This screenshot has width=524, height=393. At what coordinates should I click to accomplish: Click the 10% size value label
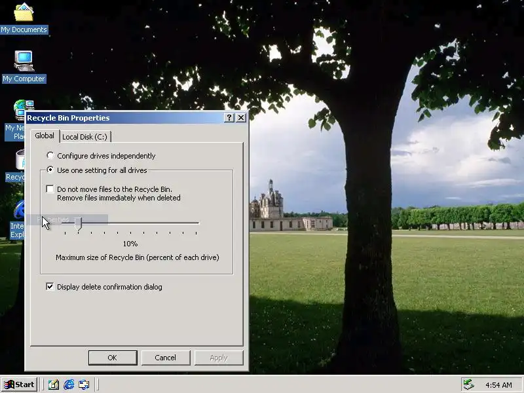(x=130, y=244)
